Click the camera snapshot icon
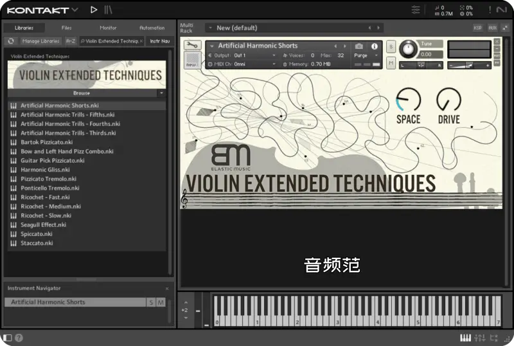Image resolution: width=514 pixels, height=346 pixels. pyautogui.click(x=359, y=46)
